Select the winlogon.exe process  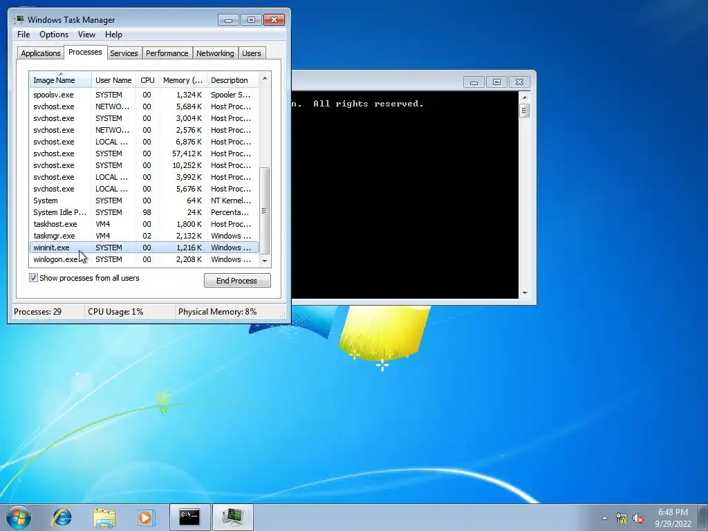click(144, 259)
